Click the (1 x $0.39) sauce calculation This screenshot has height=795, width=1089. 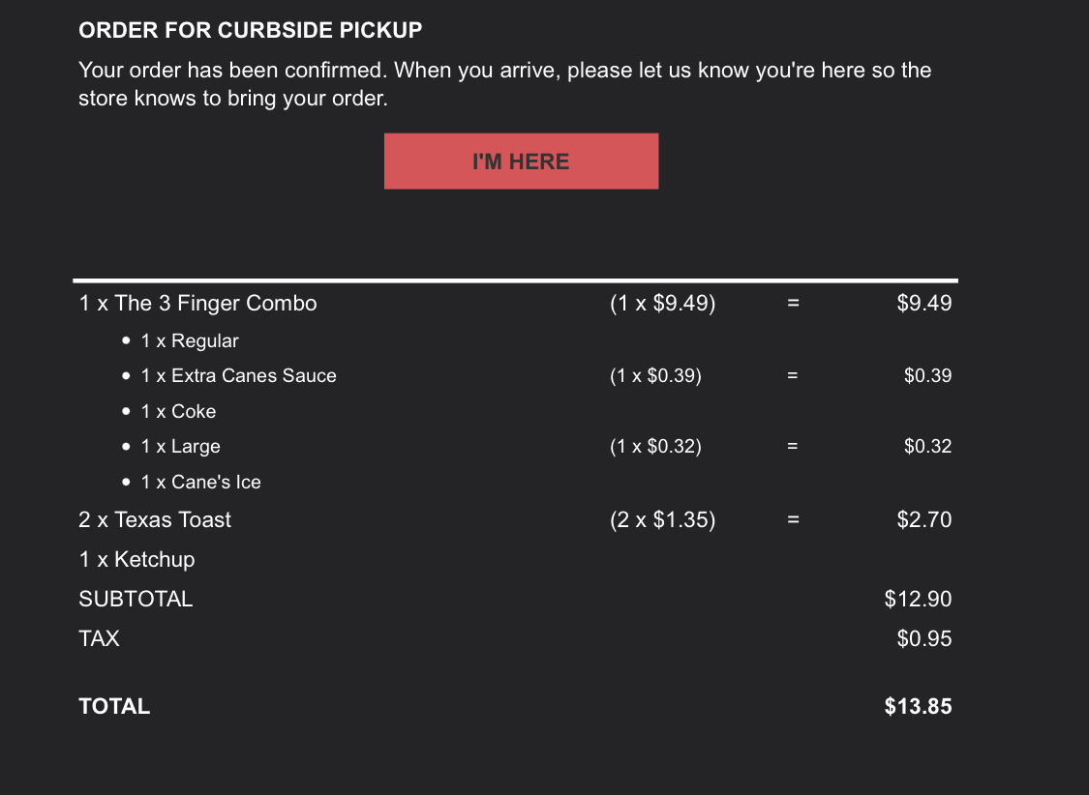(x=655, y=376)
